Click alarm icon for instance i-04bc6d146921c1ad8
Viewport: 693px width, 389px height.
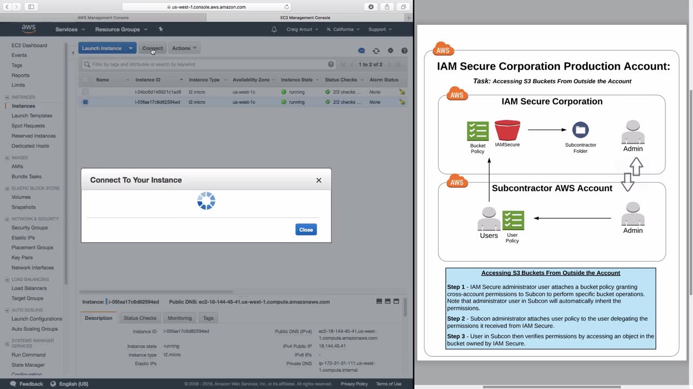point(402,92)
